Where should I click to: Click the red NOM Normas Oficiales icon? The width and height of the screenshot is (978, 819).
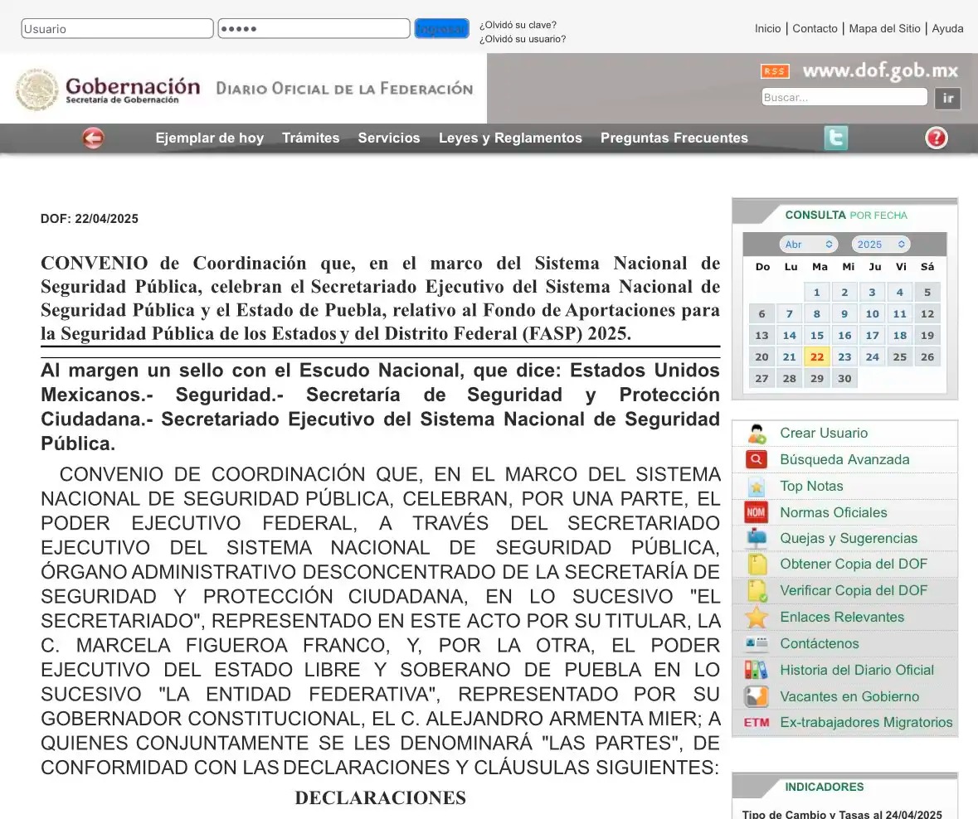[x=757, y=512]
